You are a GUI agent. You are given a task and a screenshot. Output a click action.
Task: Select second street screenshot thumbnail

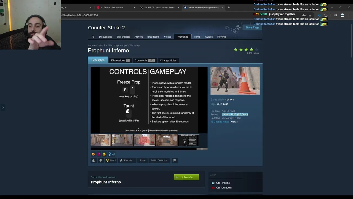point(122,140)
